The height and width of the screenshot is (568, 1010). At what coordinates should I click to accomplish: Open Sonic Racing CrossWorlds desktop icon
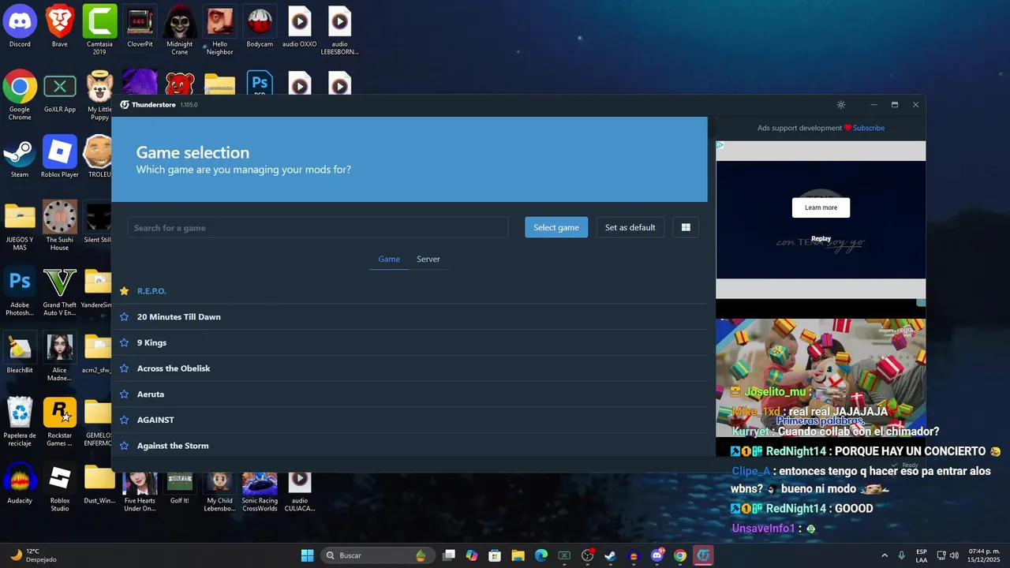(260, 491)
